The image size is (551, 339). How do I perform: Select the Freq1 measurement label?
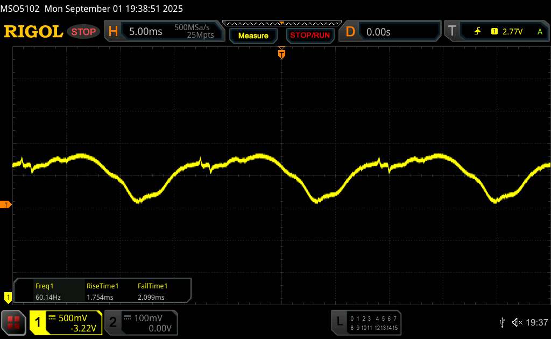pos(44,286)
